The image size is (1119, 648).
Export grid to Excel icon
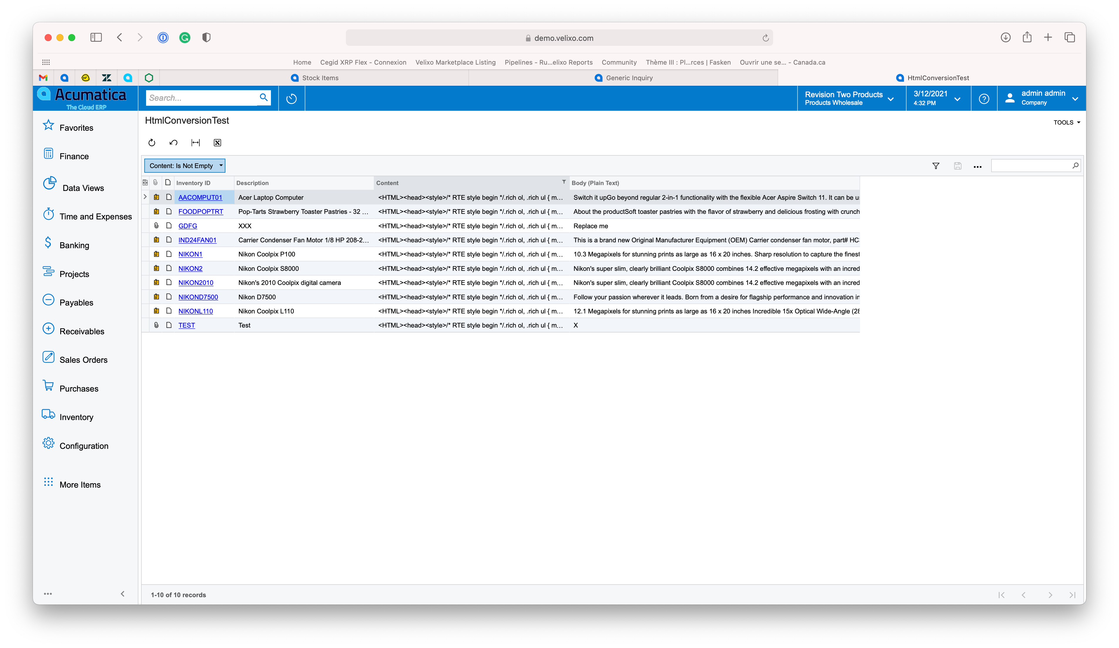tap(217, 142)
